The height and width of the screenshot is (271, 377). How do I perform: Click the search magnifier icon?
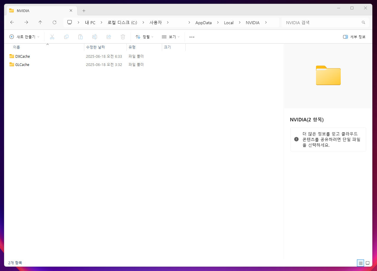click(363, 22)
